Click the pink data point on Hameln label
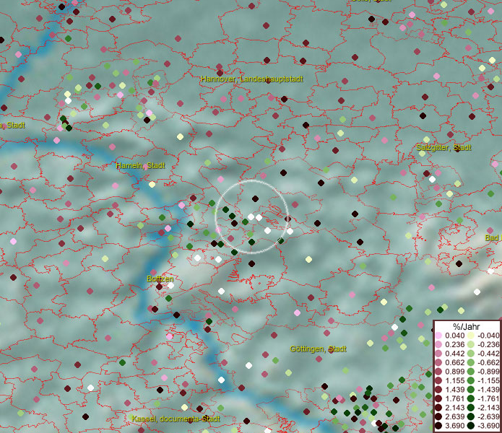 click(x=146, y=166)
